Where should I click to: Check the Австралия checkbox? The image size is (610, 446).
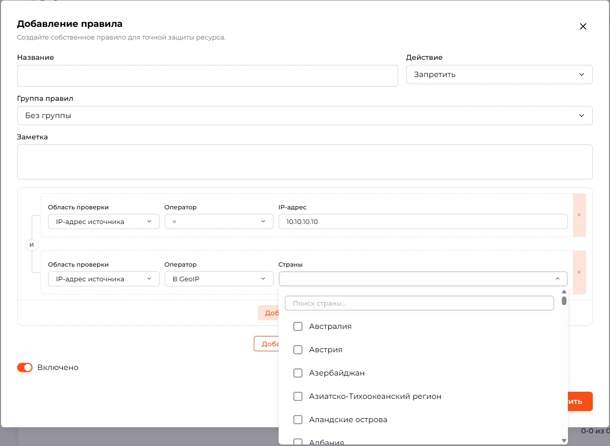(x=298, y=326)
